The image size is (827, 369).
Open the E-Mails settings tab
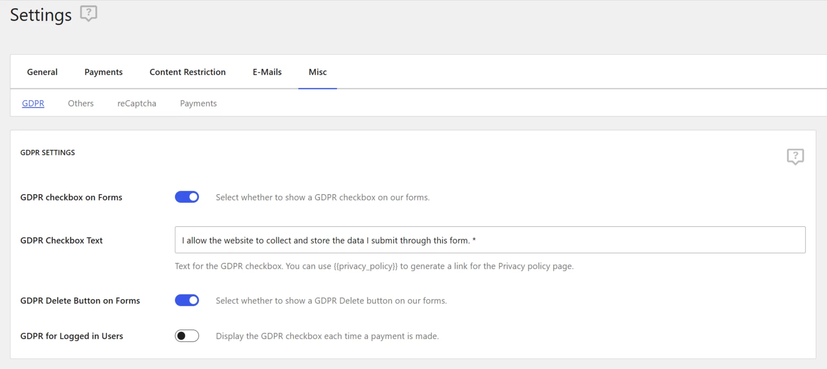pyautogui.click(x=267, y=72)
